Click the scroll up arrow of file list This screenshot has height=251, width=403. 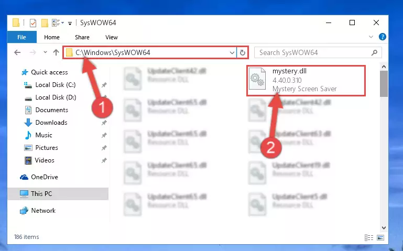pos(384,67)
